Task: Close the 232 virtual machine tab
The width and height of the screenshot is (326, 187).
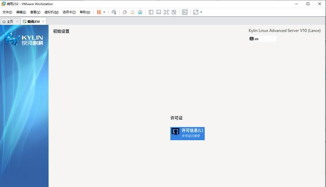Action: click(43, 22)
